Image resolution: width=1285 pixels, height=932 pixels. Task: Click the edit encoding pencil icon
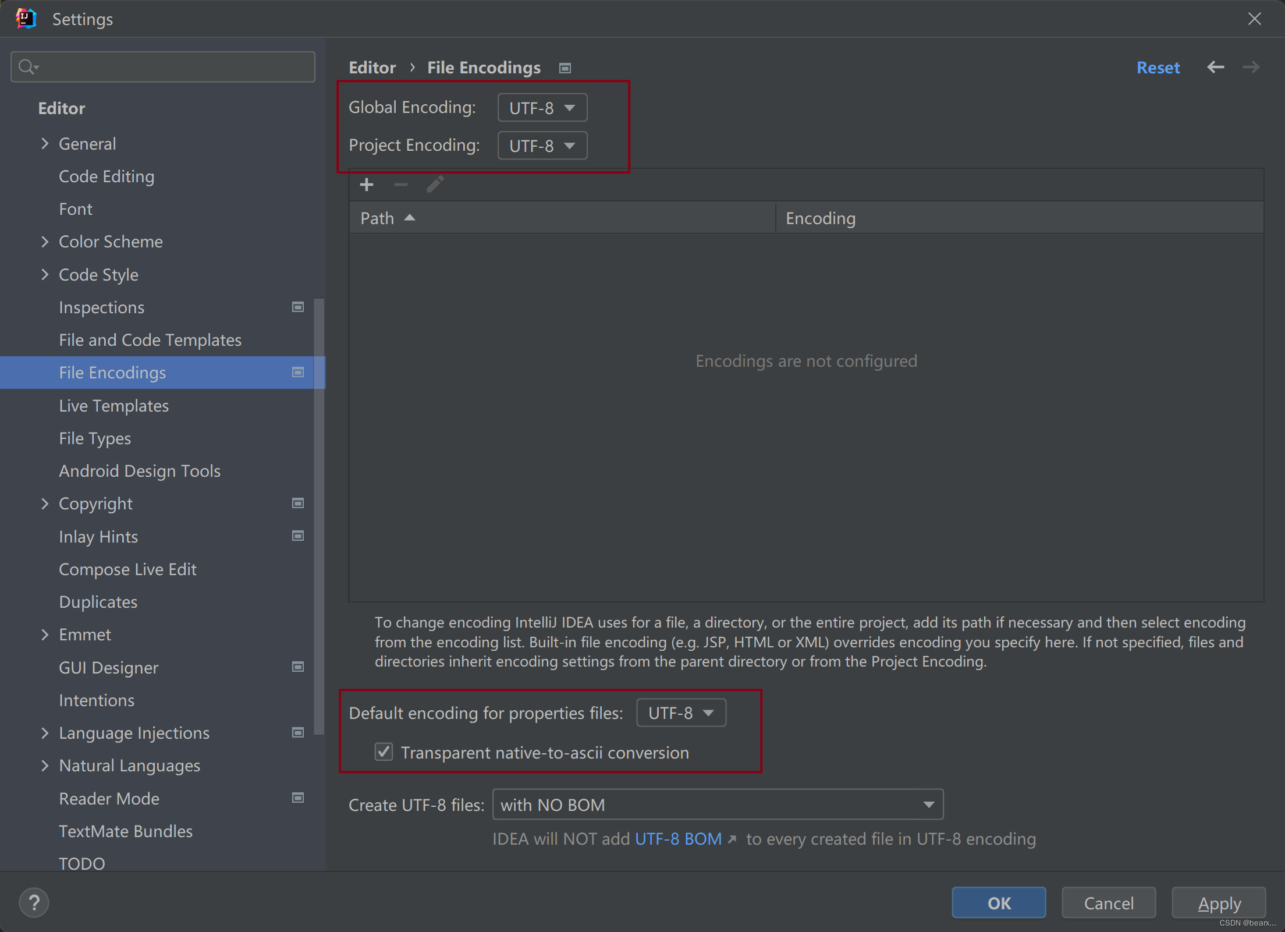[x=435, y=185]
